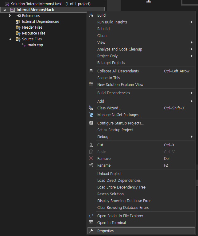Collapse the InternalMemoryHack project node
Viewport: 198px width, 236px height.
[x=5, y=10]
